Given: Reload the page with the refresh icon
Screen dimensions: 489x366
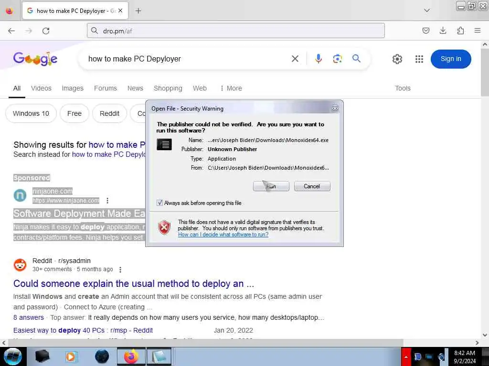Looking at the screenshot, I should click(46, 31).
